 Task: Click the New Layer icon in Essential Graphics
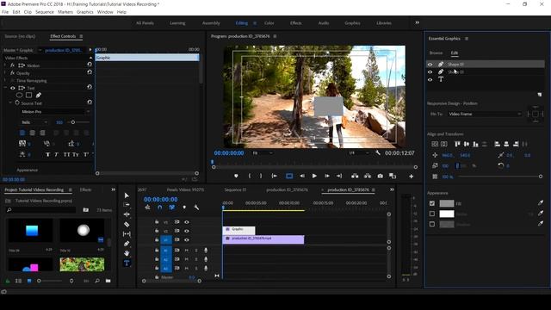(540, 95)
